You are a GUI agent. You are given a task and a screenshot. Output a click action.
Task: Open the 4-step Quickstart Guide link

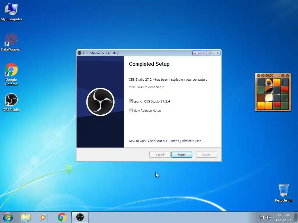tap(165, 141)
